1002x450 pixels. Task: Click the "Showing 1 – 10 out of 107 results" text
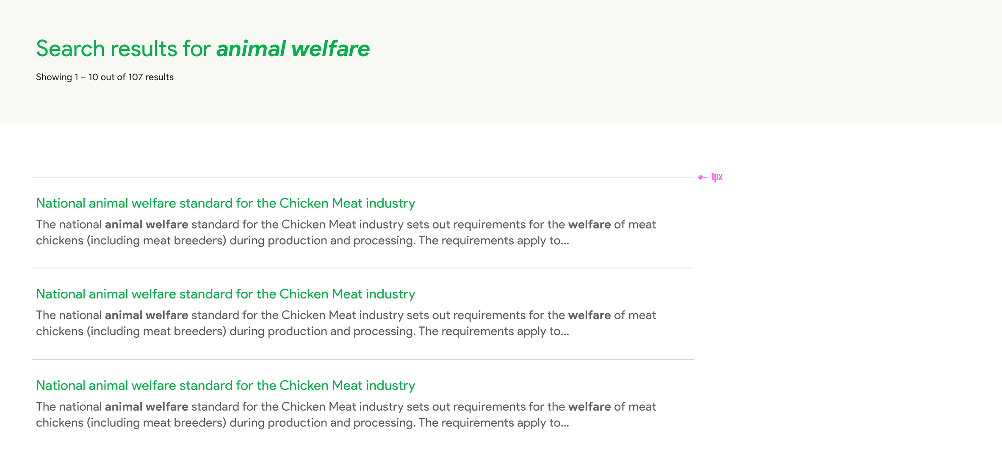coord(105,77)
